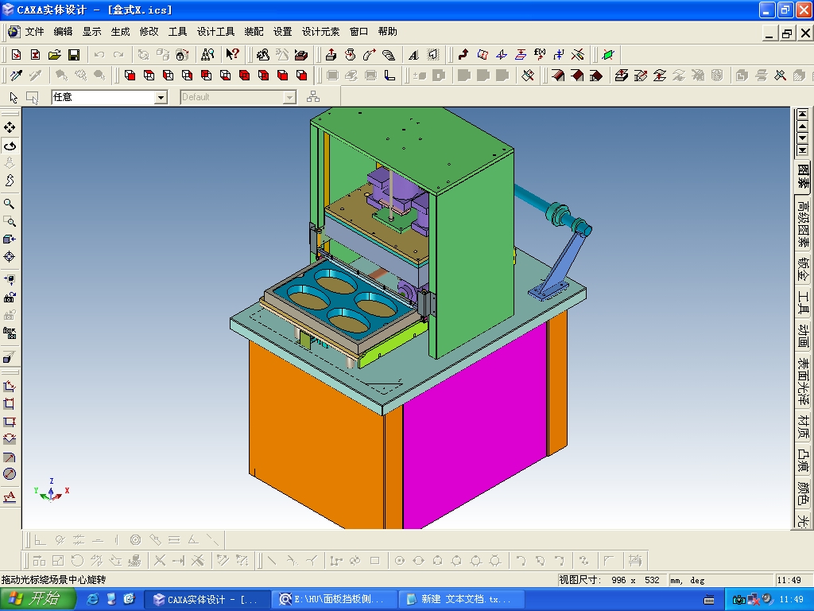Click the text letter A tool icon
Screen dimensions: 814x611
pyautogui.click(x=413, y=55)
